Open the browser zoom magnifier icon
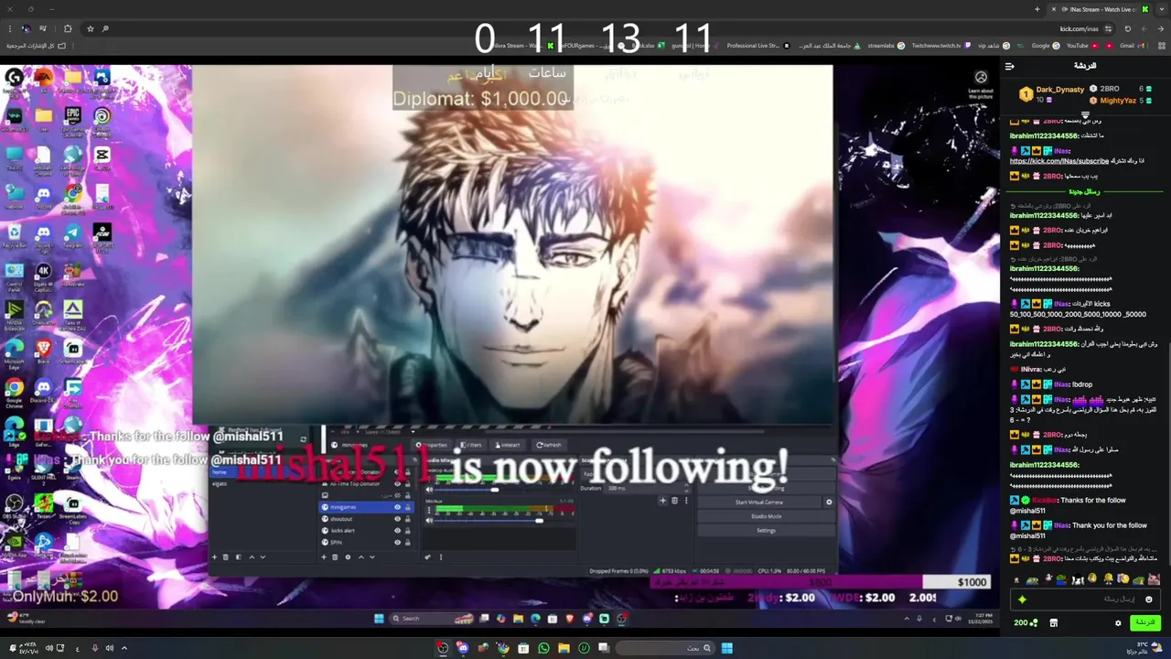This screenshot has width=1171, height=659. tap(105, 28)
